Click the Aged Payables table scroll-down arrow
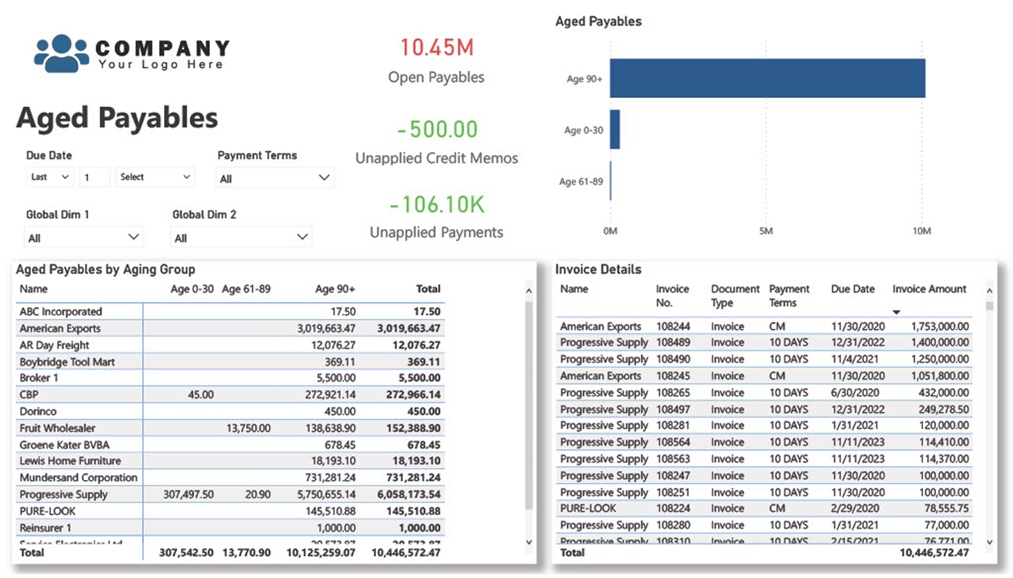This screenshot has height=578, width=1013. [x=529, y=541]
